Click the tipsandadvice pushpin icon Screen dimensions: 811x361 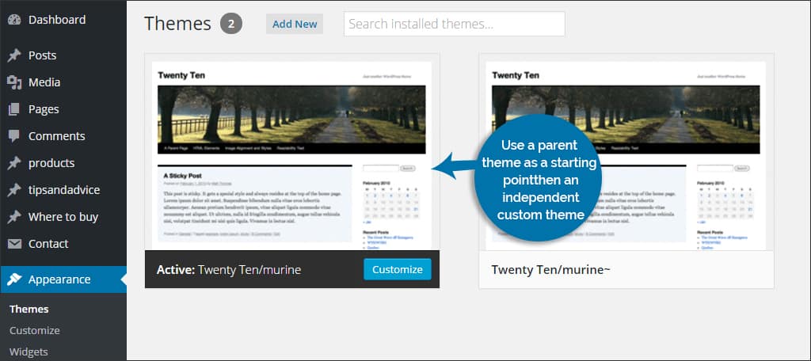pos(14,190)
